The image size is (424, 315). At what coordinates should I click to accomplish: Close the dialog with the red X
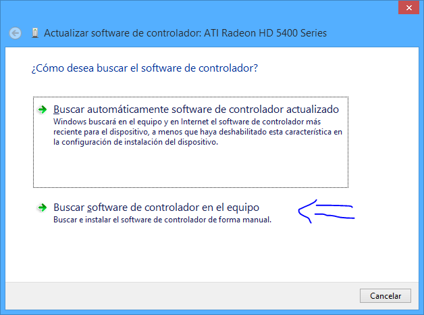point(408,7)
